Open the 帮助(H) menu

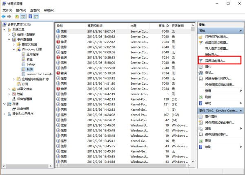[x=49, y=11]
